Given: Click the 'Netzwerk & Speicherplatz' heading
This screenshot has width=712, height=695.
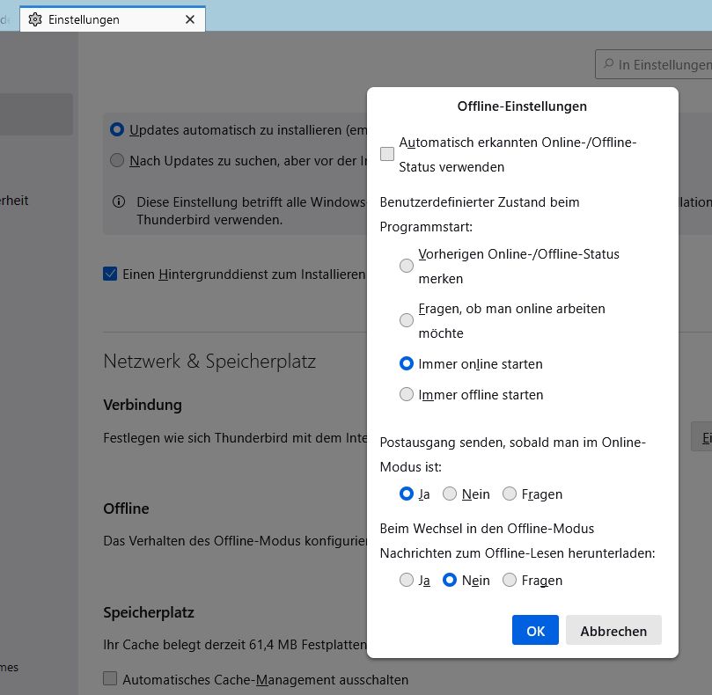Looking at the screenshot, I should point(209,362).
